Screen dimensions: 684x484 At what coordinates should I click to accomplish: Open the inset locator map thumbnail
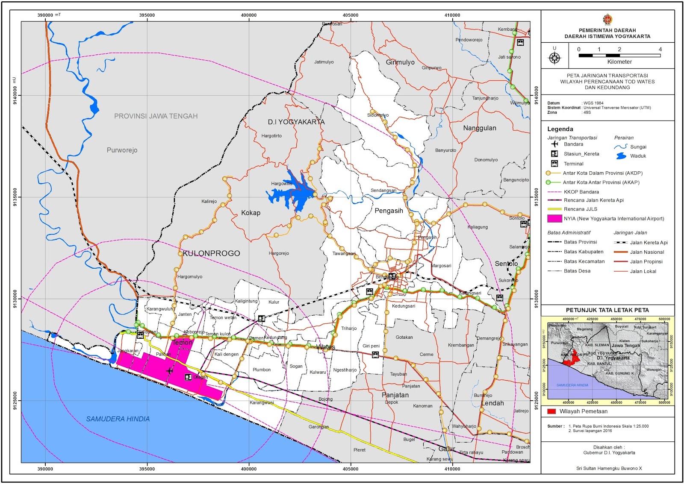click(607, 361)
